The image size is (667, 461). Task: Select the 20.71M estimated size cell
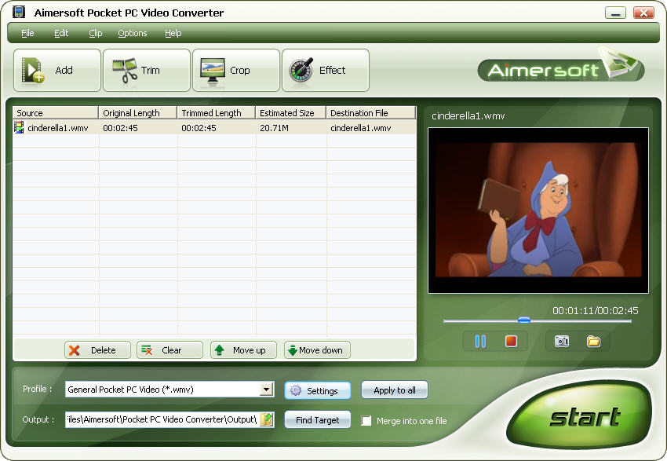tap(275, 128)
